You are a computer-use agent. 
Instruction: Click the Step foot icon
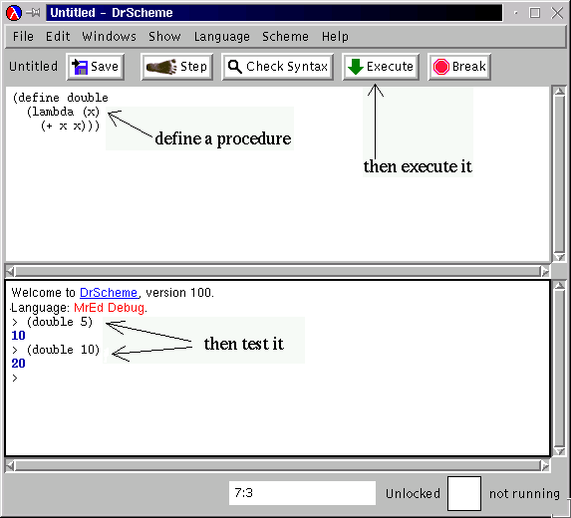(x=161, y=67)
